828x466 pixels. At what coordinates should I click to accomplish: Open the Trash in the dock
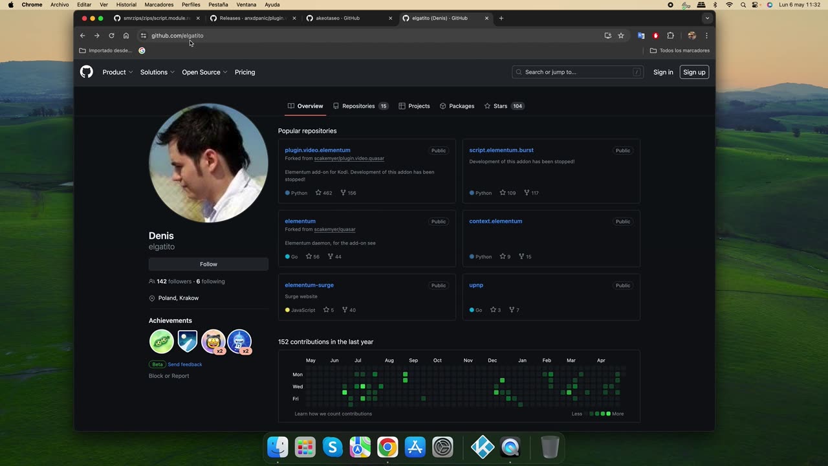550,447
